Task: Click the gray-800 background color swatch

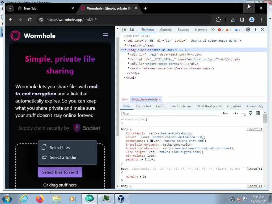Action: pos(151,141)
